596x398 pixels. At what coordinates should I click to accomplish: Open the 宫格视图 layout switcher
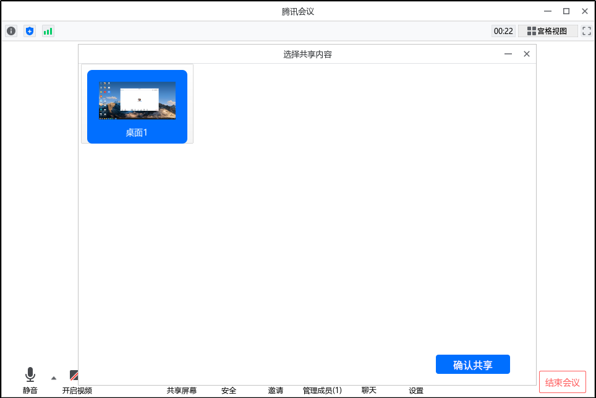pos(548,30)
